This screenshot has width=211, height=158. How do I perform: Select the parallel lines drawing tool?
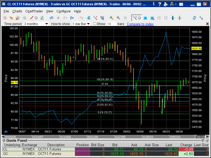click(102, 18)
